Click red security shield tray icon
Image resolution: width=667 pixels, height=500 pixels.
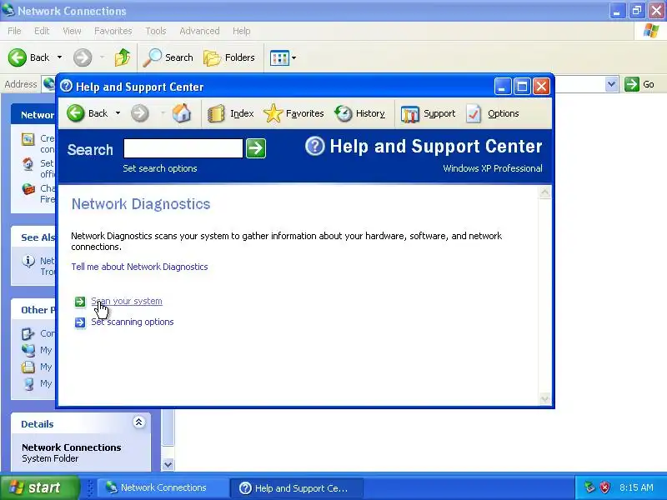click(605, 487)
